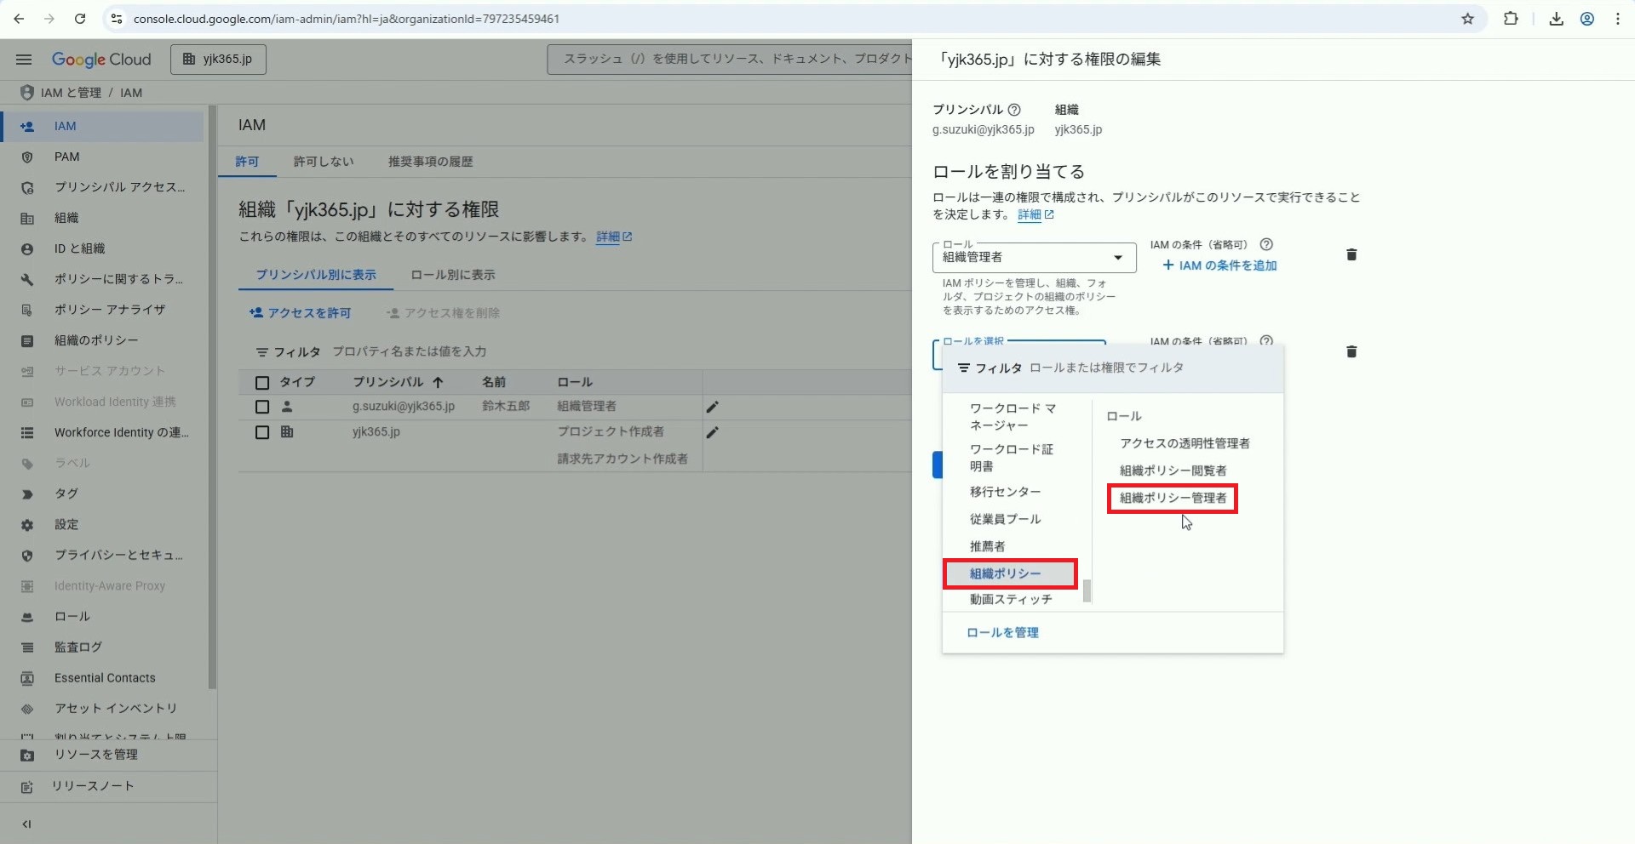Switch to the 許可しない tab
1635x844 pixels.
tap(323, 162)
